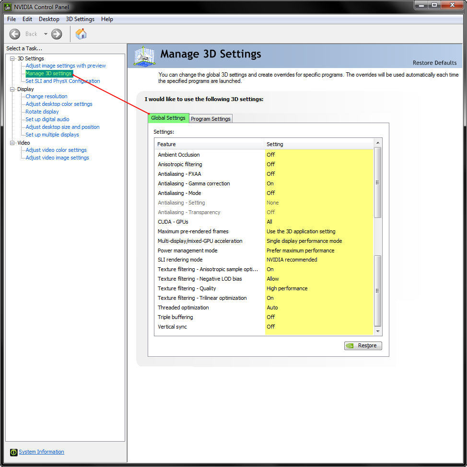Collapse the Display tree node
This screenshot has width=467, height=467.
point(12,90)
